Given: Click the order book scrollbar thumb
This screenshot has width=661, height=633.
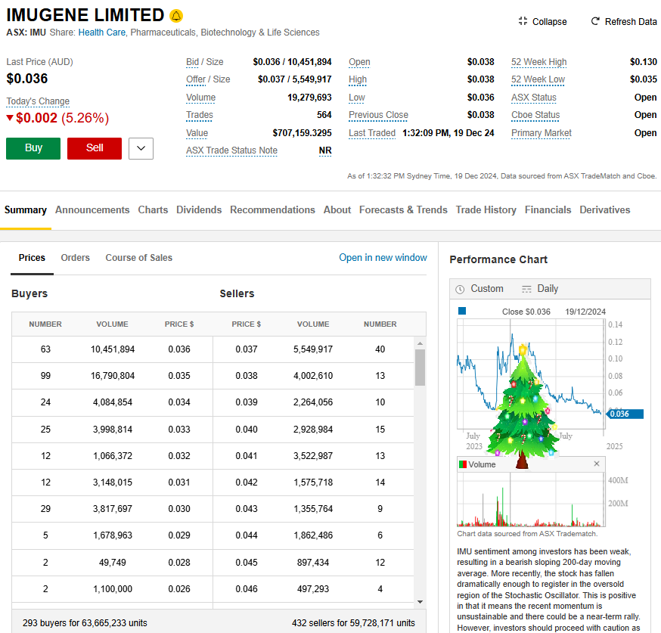Looking at the screenshot, I should point(420,368).
